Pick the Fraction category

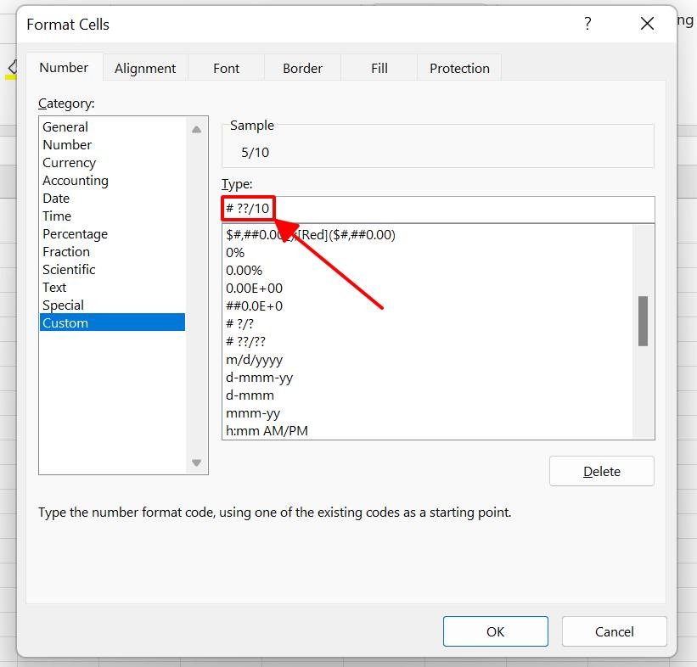(112, 251)
